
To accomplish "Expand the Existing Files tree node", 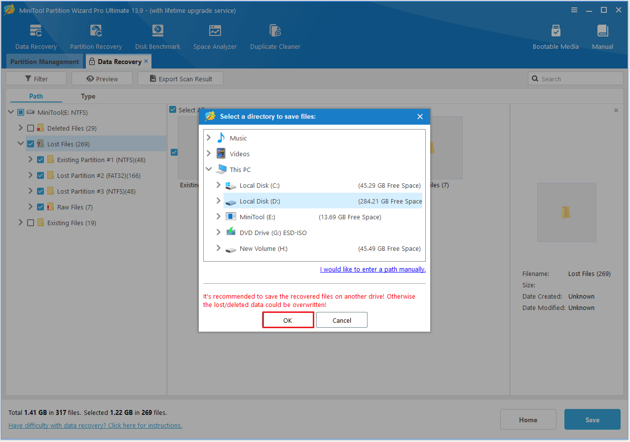I will (x=21, y=223).
